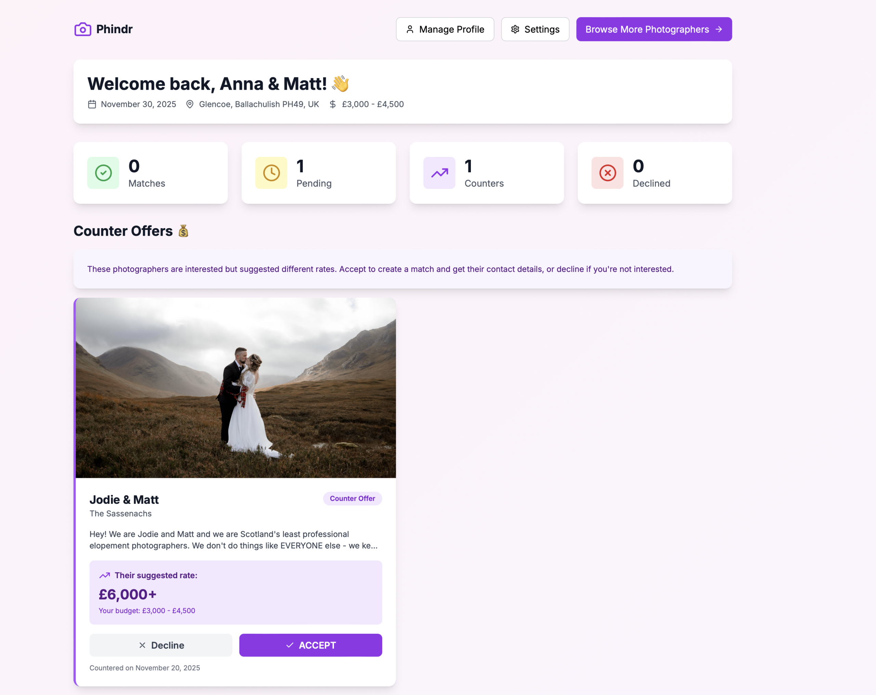Open Manage Profile
The width and height of the screenshot is (876, 695).
point(445,29)
